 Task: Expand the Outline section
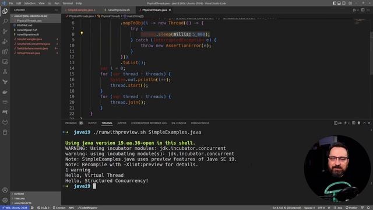36,194
